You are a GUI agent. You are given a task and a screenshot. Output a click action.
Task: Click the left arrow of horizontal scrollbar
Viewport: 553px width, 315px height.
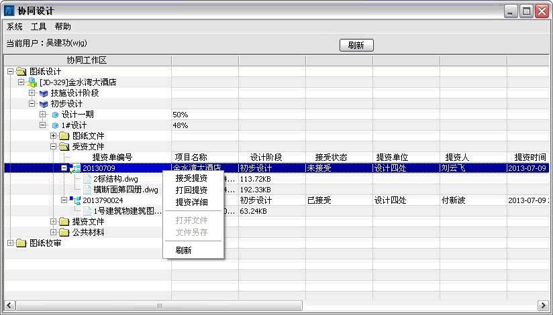[9, 306]
